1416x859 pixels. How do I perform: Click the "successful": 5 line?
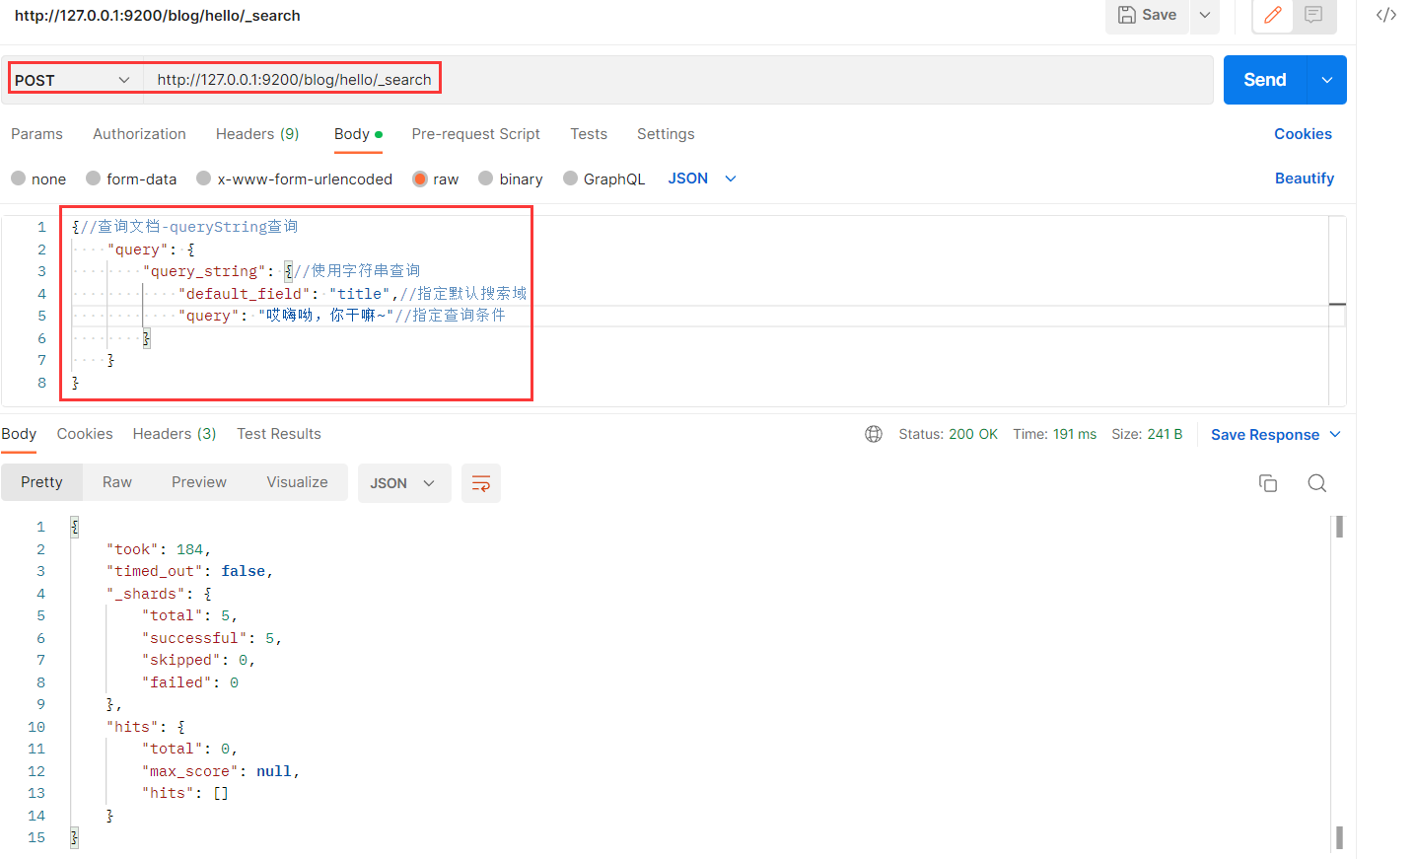point(212,638)
